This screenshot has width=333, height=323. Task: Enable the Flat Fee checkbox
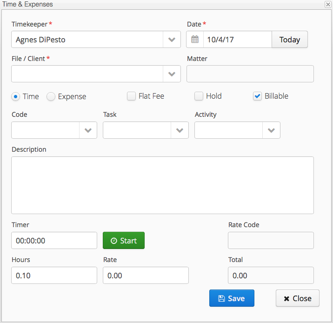coord(132,96)
